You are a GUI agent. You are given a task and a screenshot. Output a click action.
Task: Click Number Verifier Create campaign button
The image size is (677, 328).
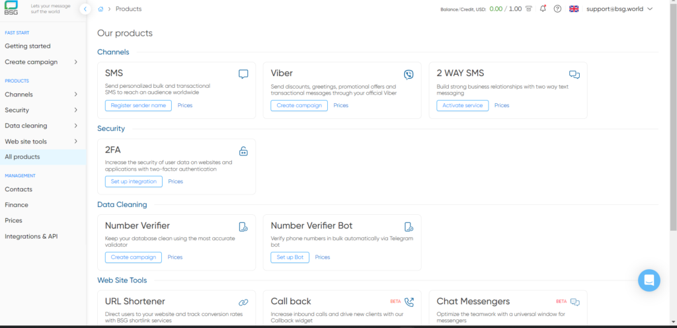coord(134,257)
